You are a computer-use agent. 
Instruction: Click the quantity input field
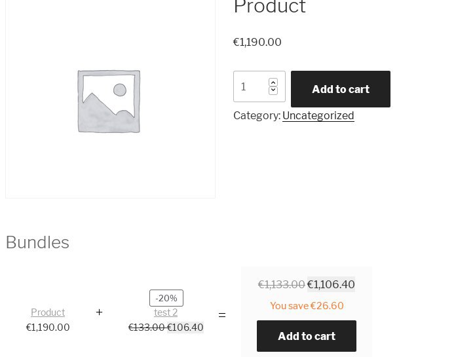point(259,86)
